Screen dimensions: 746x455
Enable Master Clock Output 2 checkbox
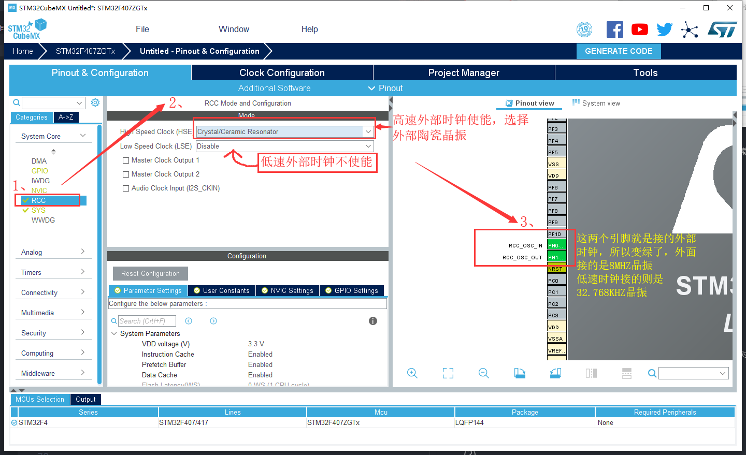click(x=126, y=174)
